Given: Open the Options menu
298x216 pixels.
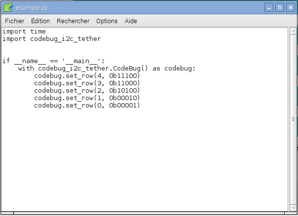Looking at the screenshot, I should click(107, 21).
